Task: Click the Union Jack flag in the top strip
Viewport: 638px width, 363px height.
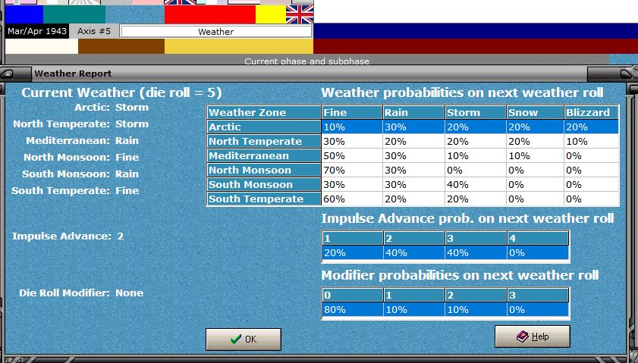Action: (x=300, y=14)
